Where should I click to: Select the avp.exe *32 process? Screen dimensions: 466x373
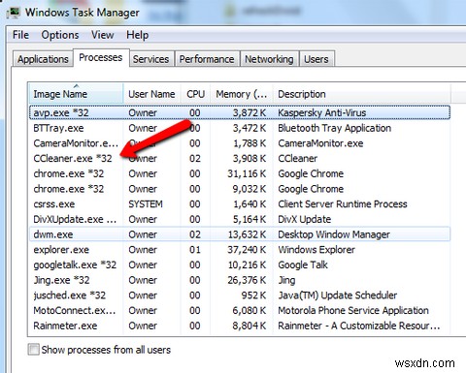coord(240,112)
